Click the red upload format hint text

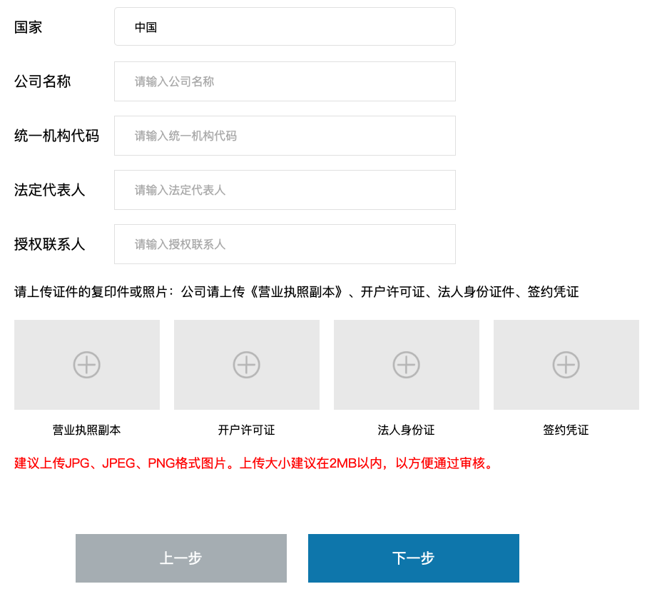click(x=255, y=463)
